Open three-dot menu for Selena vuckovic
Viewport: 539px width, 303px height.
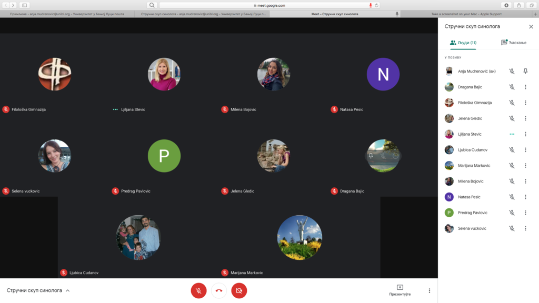coord(525,229)
